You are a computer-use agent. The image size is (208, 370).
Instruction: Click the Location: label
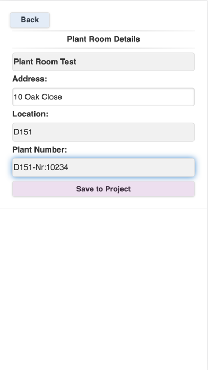tap(30, 114)
